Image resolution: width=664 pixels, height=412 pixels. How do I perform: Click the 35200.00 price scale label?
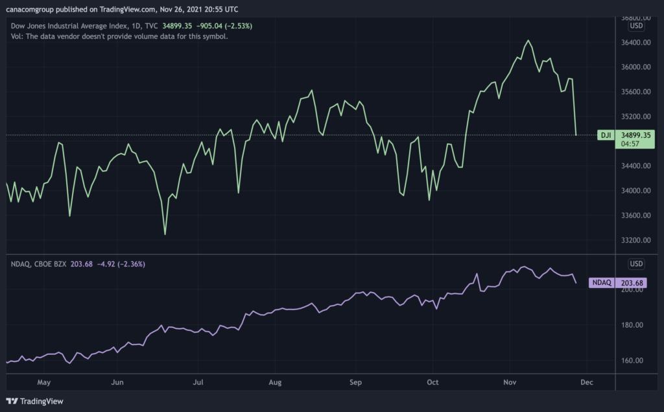click(x=635, y=117)
